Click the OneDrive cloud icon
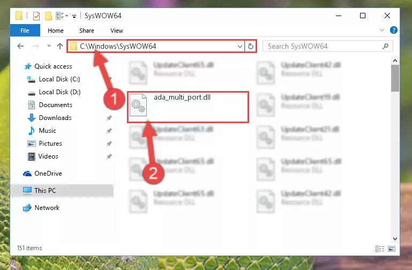Viewport: 412px width, 270px height. [x=27, y=174]
